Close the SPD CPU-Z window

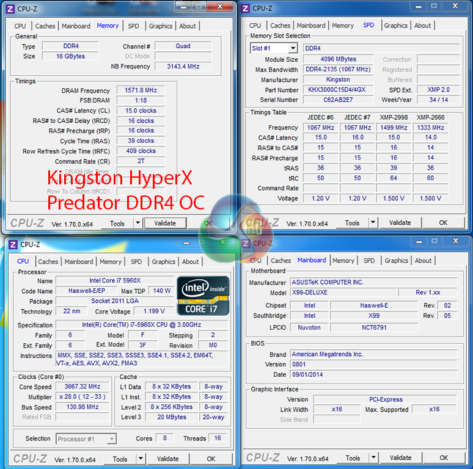coord(455,5)
